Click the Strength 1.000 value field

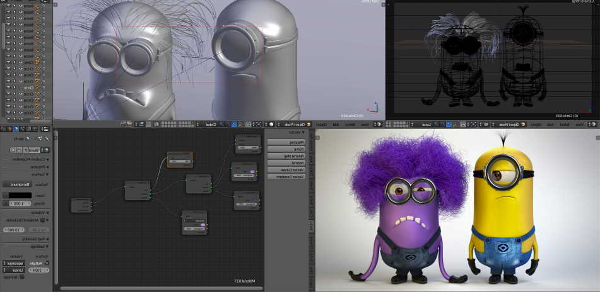point(21,203)
